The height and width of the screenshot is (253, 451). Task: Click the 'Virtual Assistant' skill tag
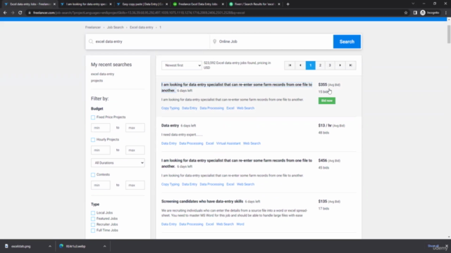(228, 143)
